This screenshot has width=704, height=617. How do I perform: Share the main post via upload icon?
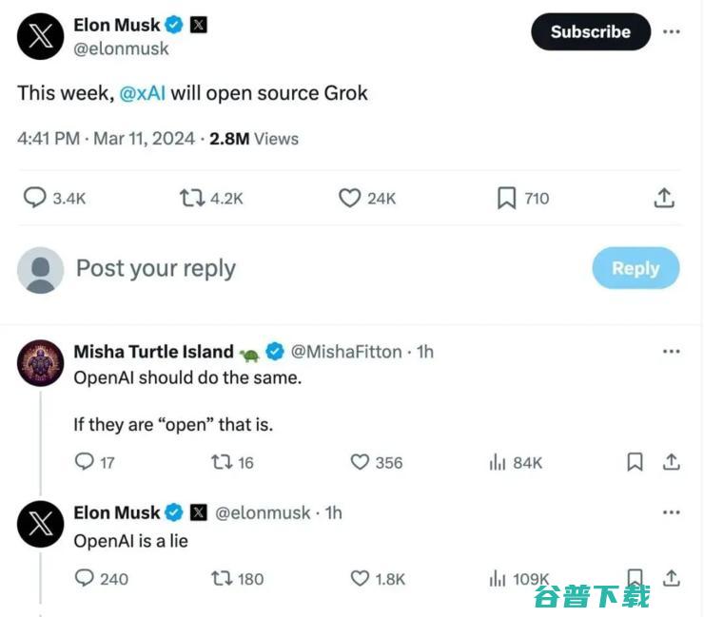point(664,198)
